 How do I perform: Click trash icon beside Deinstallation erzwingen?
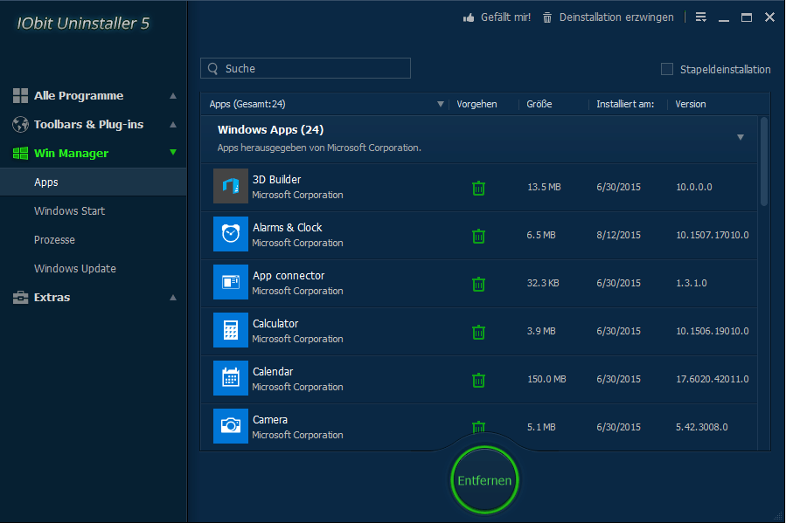pos(547,17)
